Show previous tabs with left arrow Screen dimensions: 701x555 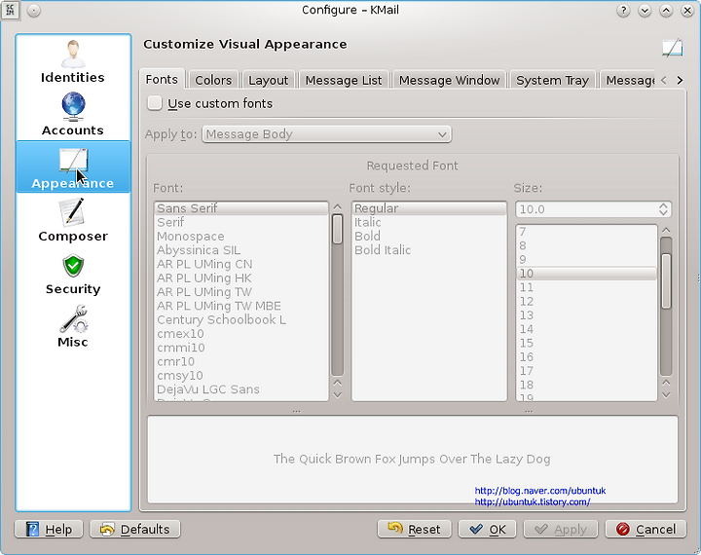click(x=663, y=81)
